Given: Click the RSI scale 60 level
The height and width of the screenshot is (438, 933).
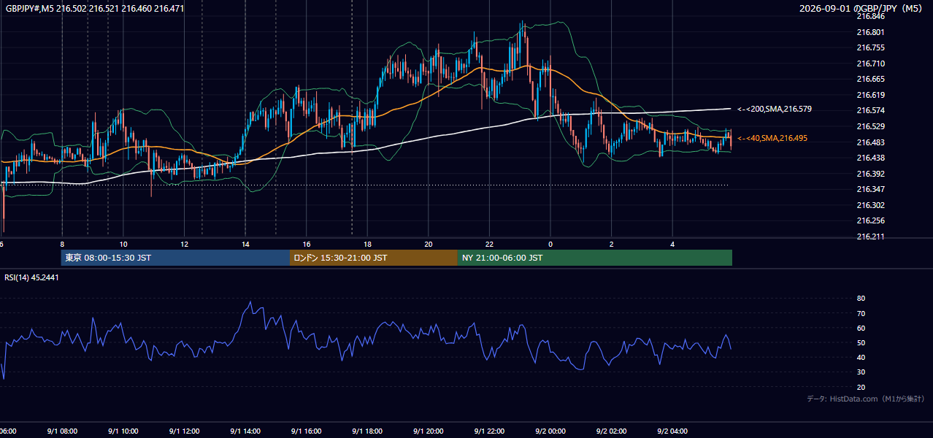Looking at the screenshot, I should pyautogui.click(x=861, y=328).
